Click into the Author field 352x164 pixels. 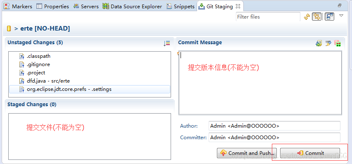(x=274, y=126)
